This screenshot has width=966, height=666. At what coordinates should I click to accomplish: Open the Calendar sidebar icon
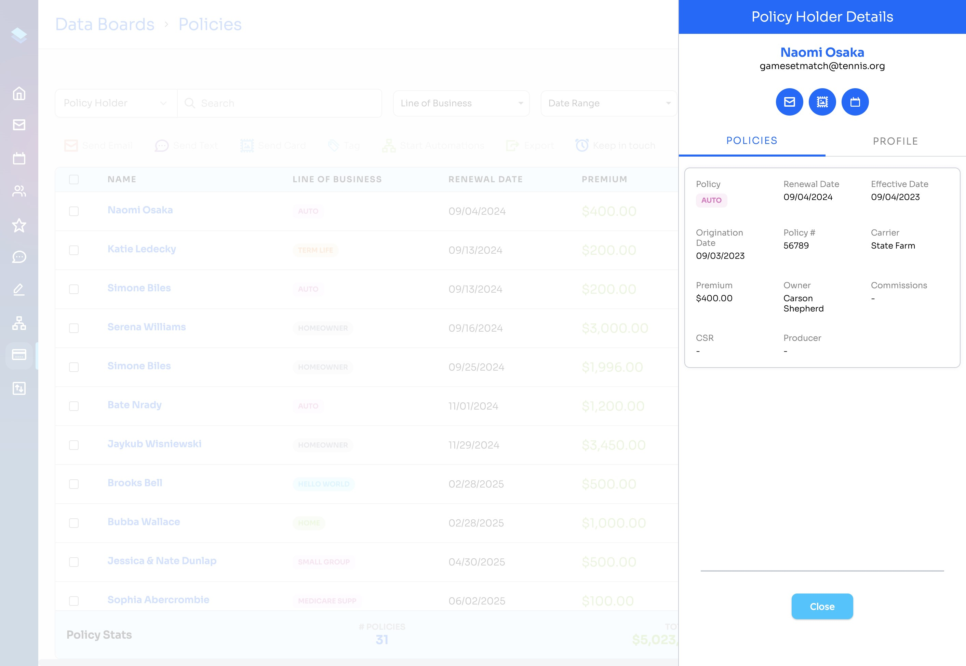(x=19, y=158)
